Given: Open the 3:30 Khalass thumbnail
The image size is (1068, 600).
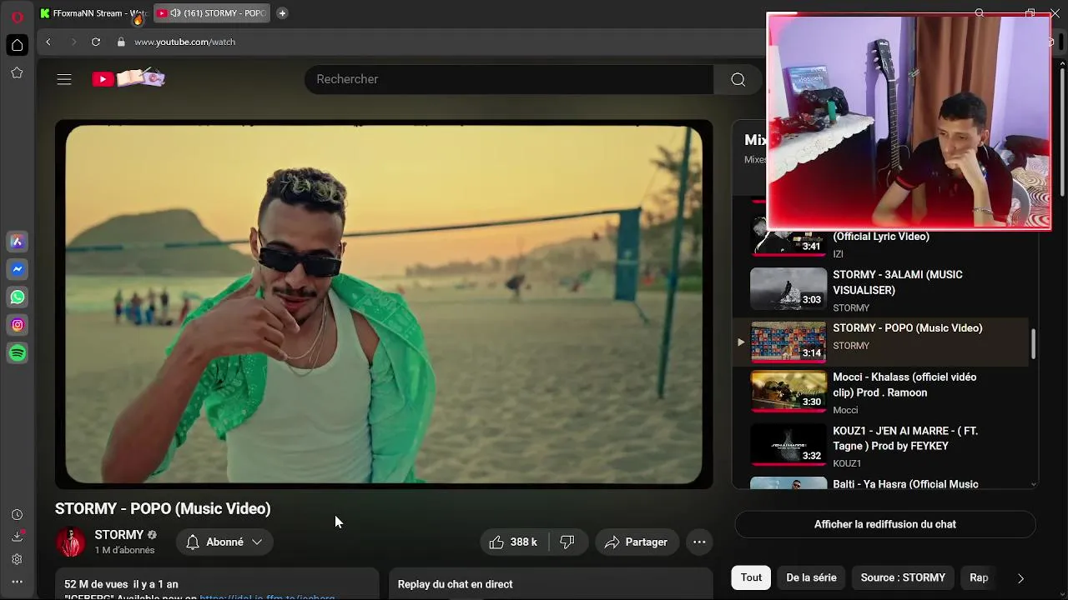Looking at the screenshot, I should tap(788, 391).
